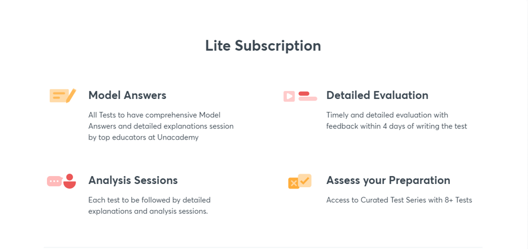Click the word Unacademy in the description
Screen dimensions: 528x249
coord(178,138)
